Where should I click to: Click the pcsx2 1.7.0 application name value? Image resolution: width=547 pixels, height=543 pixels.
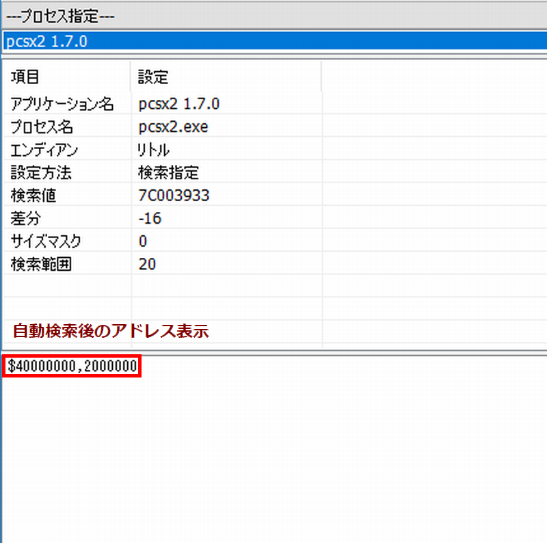tap(178, 104)
